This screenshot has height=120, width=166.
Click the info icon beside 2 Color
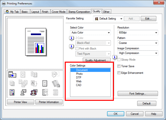(x=71, y=38)
